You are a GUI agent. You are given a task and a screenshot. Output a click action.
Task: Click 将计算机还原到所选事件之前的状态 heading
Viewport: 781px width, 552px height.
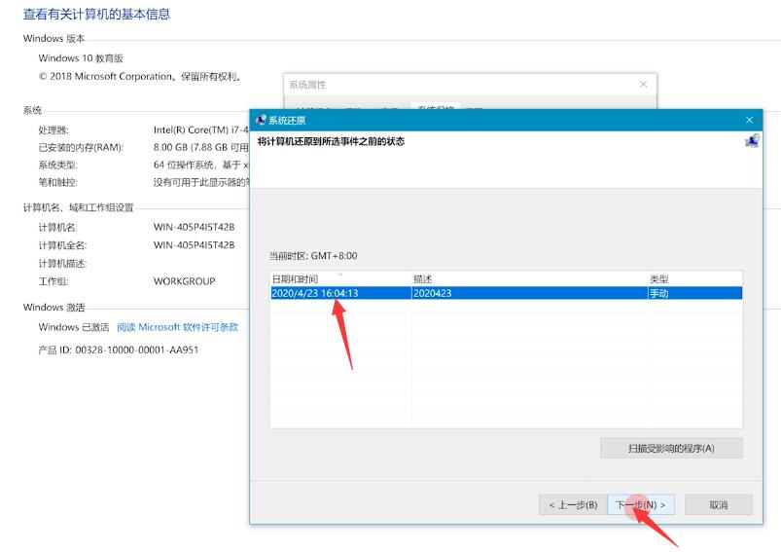(331, 141)
